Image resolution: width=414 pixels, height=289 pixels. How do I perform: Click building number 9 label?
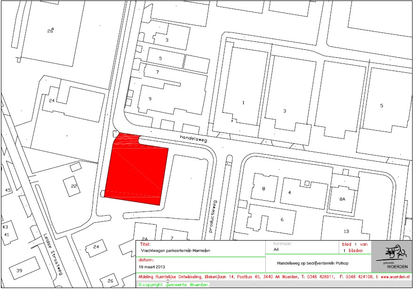150,99
